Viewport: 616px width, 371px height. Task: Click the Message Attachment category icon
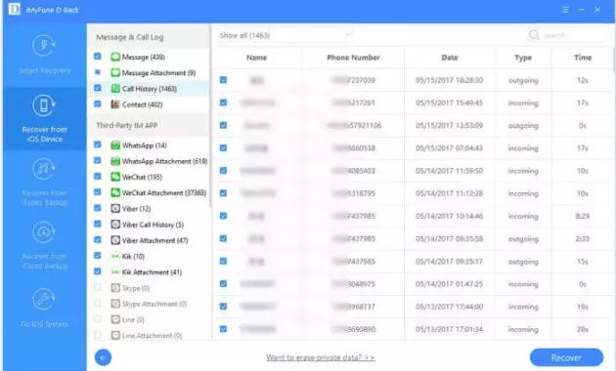115,72
